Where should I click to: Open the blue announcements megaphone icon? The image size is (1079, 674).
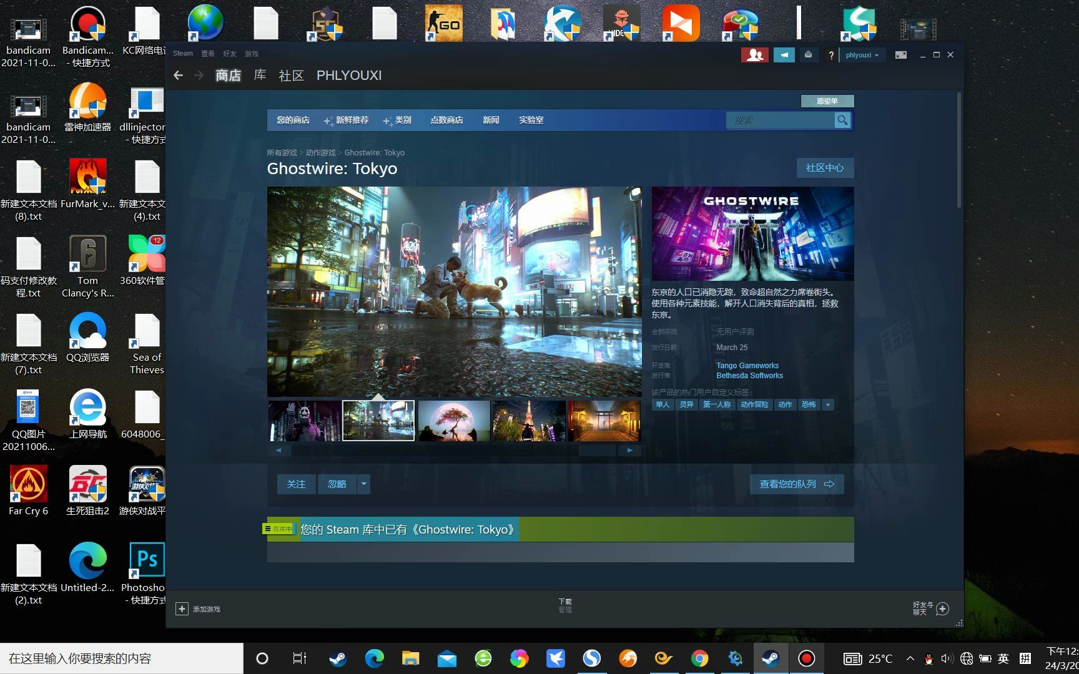[784, 55]
